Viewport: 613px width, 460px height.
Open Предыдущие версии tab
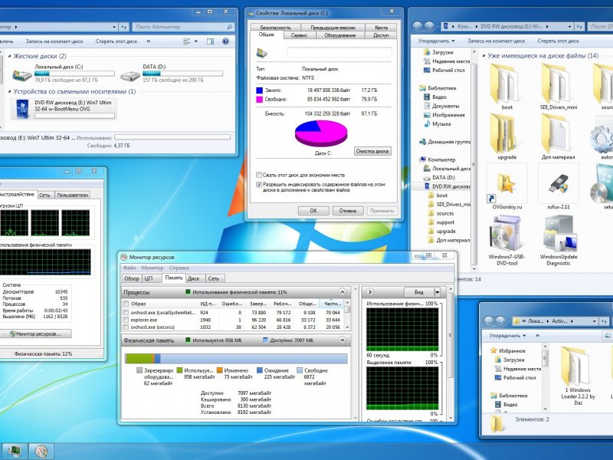point(333,28)
